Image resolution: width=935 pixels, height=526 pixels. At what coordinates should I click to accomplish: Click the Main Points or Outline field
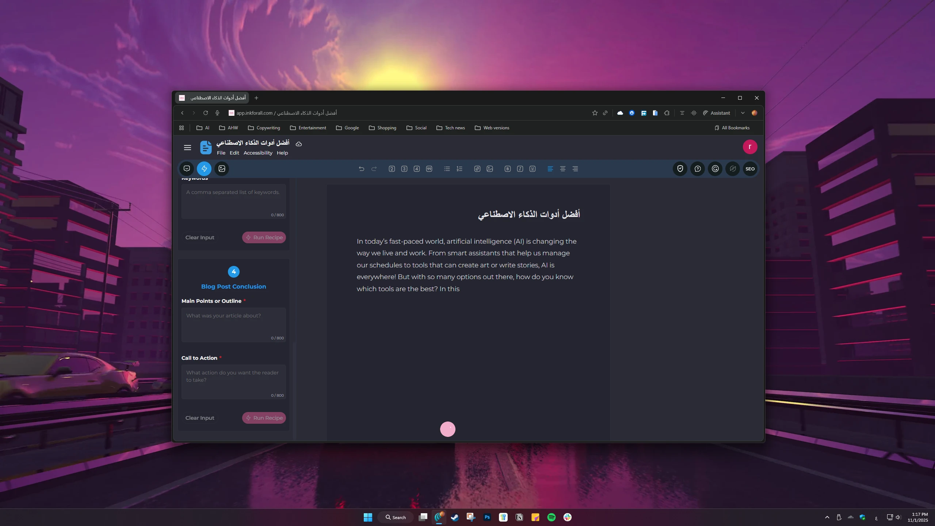coord(233,324)
